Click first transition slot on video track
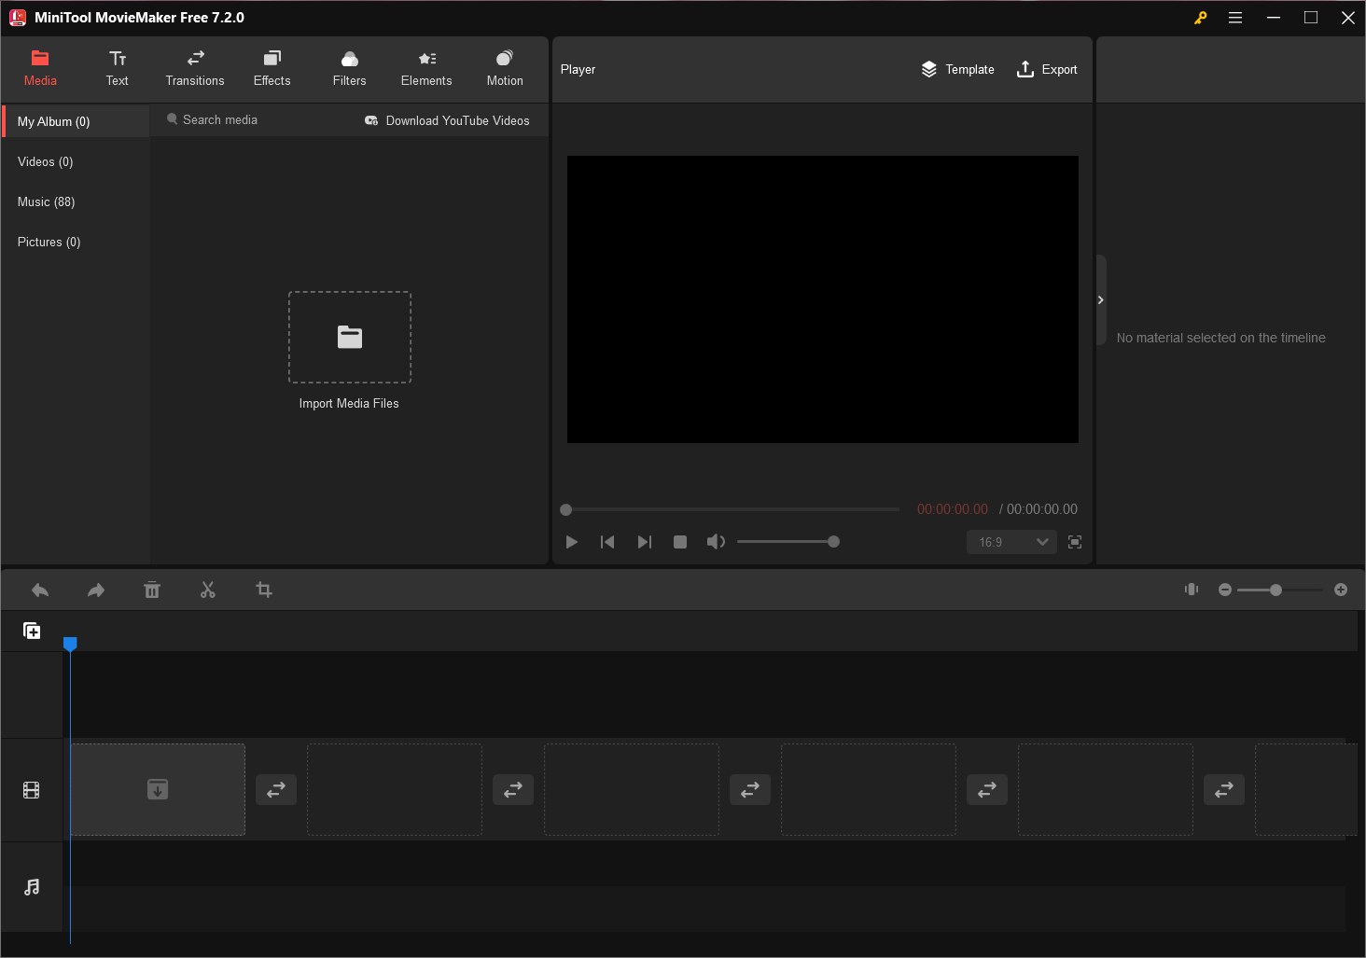Image resolution: width=1366 pixels, height=958 pixels. coord(276,789)
